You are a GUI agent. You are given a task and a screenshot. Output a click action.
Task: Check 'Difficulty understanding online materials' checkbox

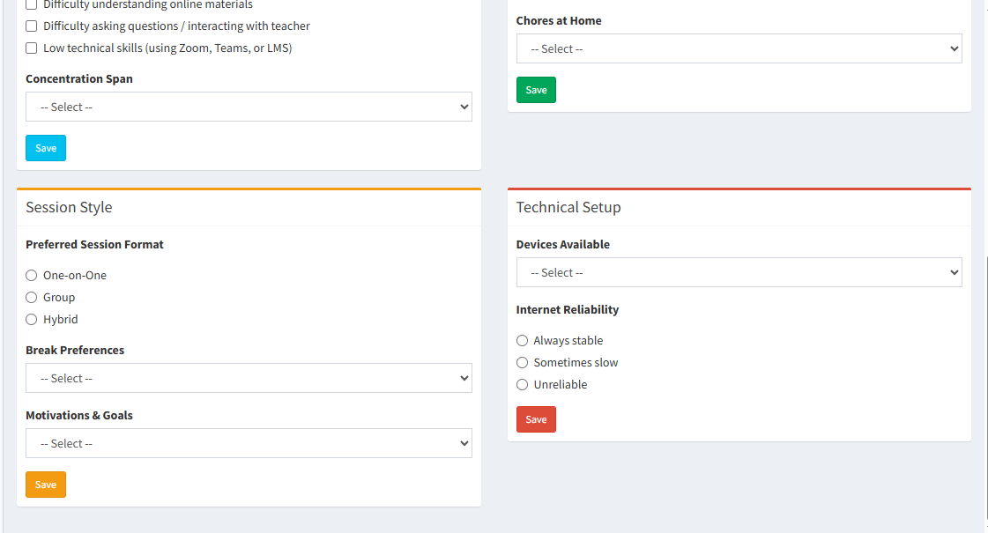tap(32, 4)
